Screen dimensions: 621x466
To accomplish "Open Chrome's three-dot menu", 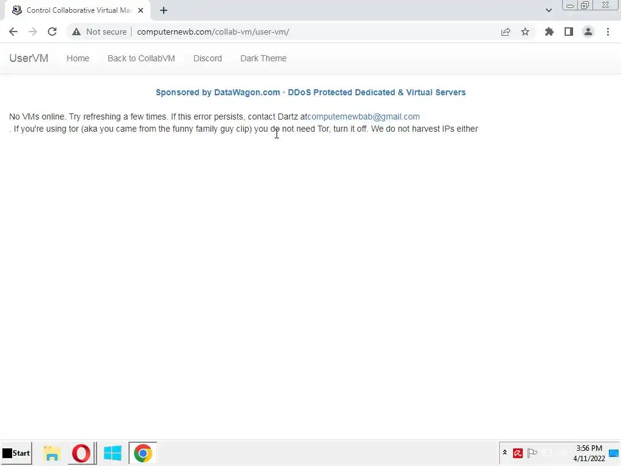I will click(608, 32).
